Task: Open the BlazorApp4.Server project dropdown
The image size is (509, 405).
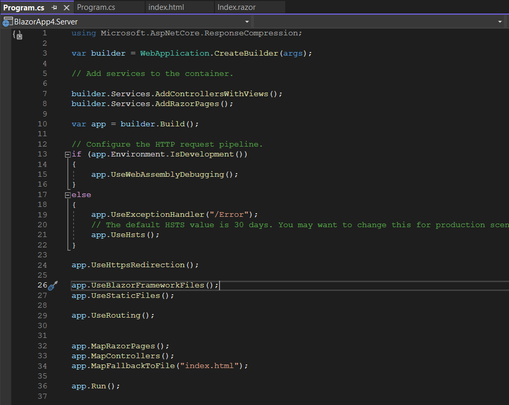Action: pyautogui.click(x=247, y=22)
